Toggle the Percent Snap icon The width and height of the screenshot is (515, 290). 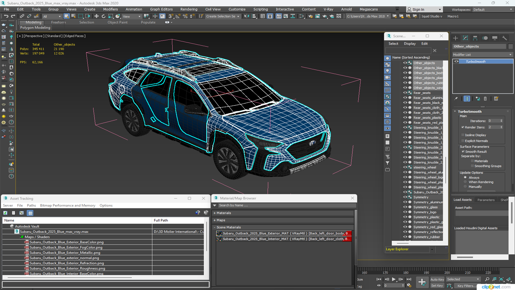click(185, 16)
